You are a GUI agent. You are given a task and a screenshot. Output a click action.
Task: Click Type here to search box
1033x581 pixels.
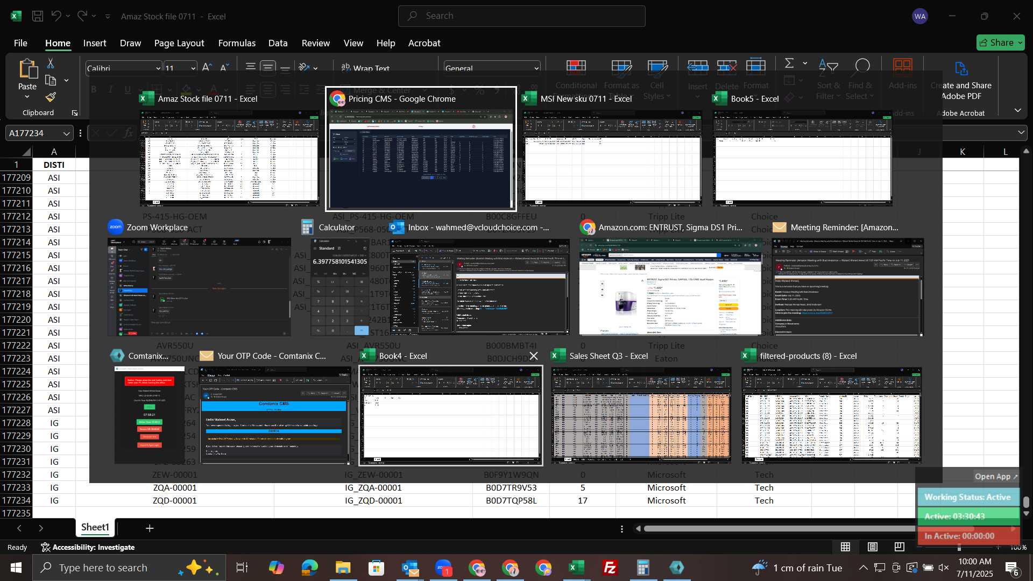pos(129,568)
